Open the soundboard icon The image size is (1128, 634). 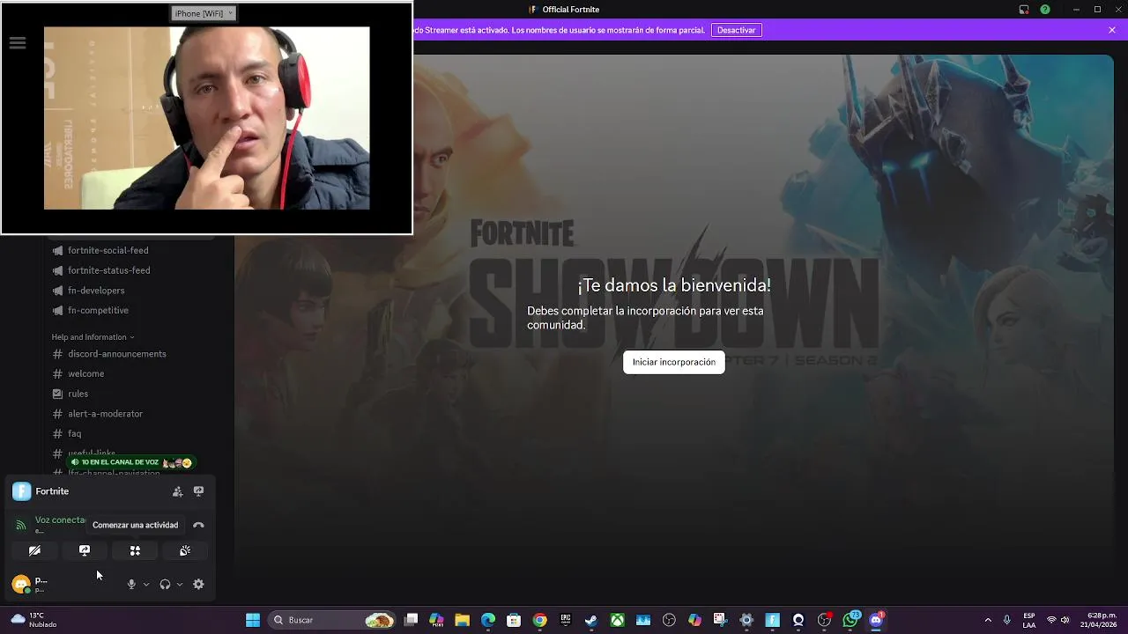(185, 550)
